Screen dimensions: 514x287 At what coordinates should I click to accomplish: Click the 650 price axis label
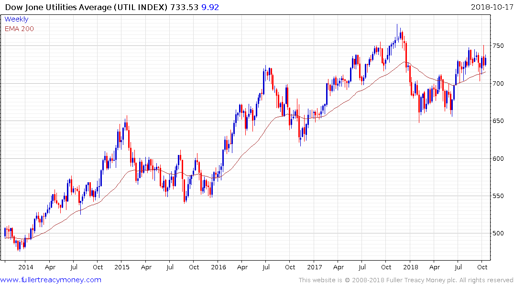(498, 121)
